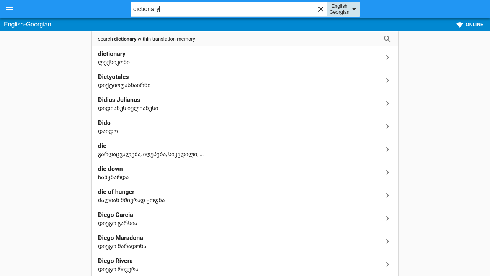Select the die down result
The width and height of the screenshot is (490, 276).
pyautogui.click(x=110, y=169)
